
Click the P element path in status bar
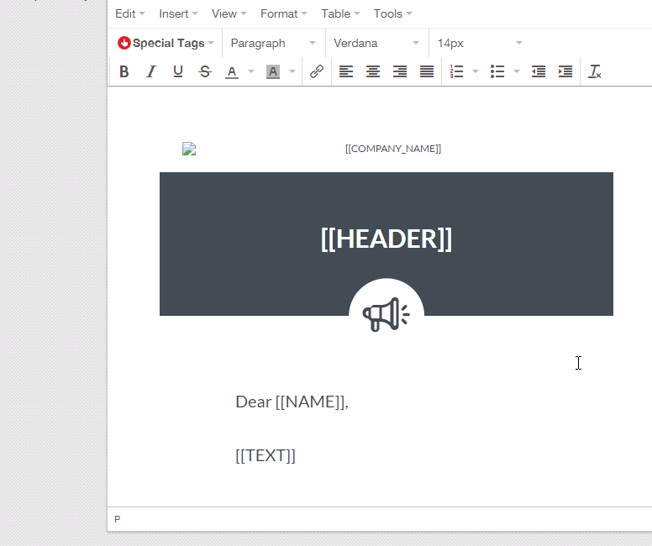(x=118, y=519)
